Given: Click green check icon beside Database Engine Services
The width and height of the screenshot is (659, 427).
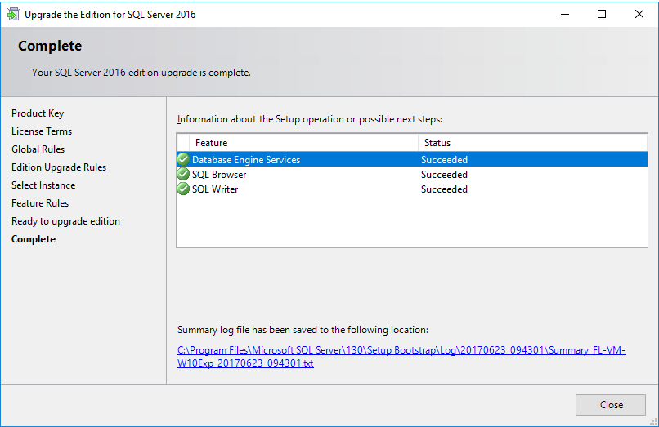Looking at the screenshot, I should tap(183, 159).
